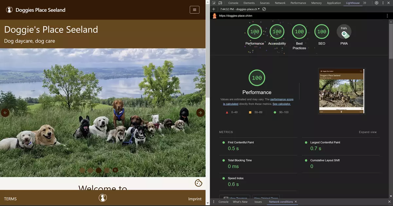Open the What's New drawer tab
This screenshot has width=393, height=206.
240,202
